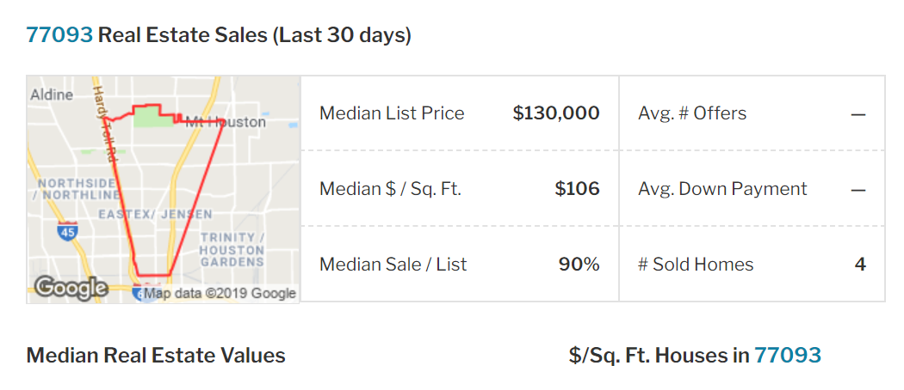Click the green park area on the map
This screenshot has height=390, width=904.
point(154,116)
